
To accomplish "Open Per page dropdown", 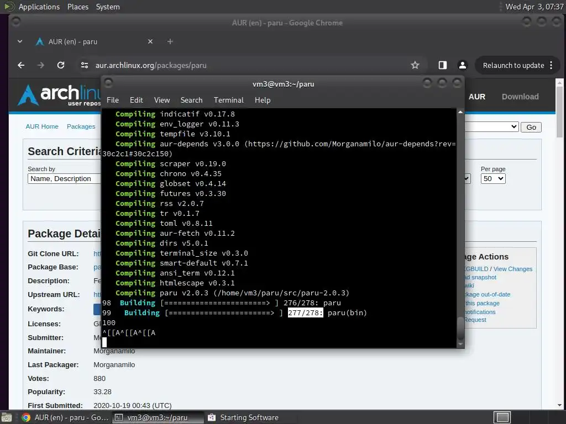I will click(492, 178).
